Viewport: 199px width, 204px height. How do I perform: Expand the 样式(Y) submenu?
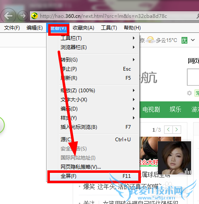(93, 118)
